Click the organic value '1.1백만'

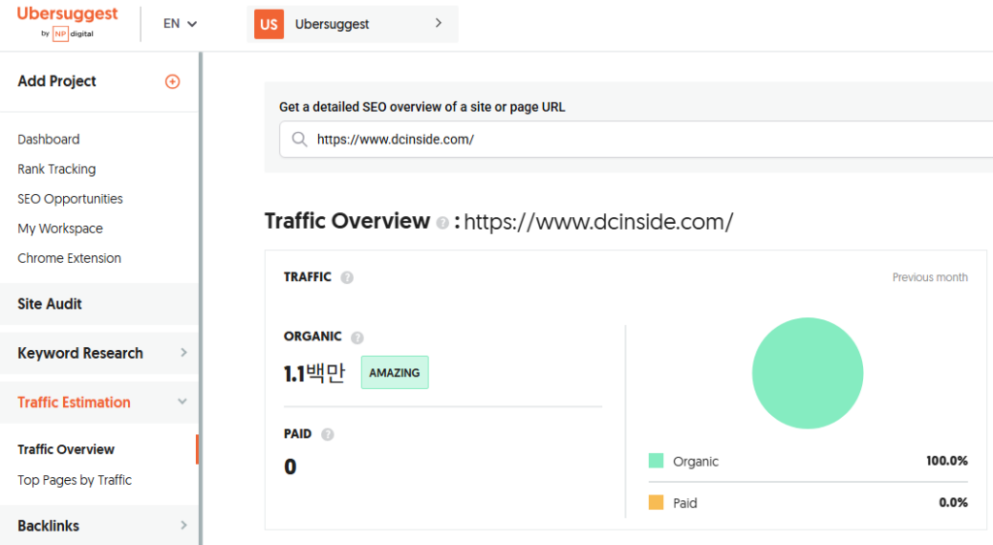[x=314, y=372]
